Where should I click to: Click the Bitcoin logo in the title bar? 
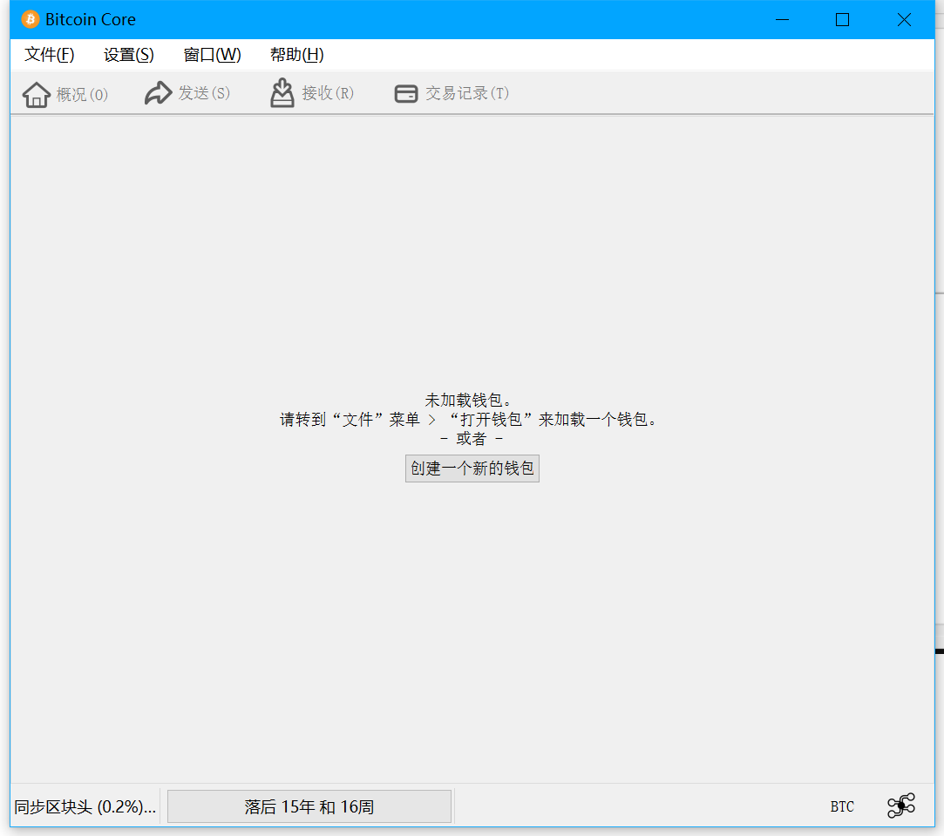point(31,19)
